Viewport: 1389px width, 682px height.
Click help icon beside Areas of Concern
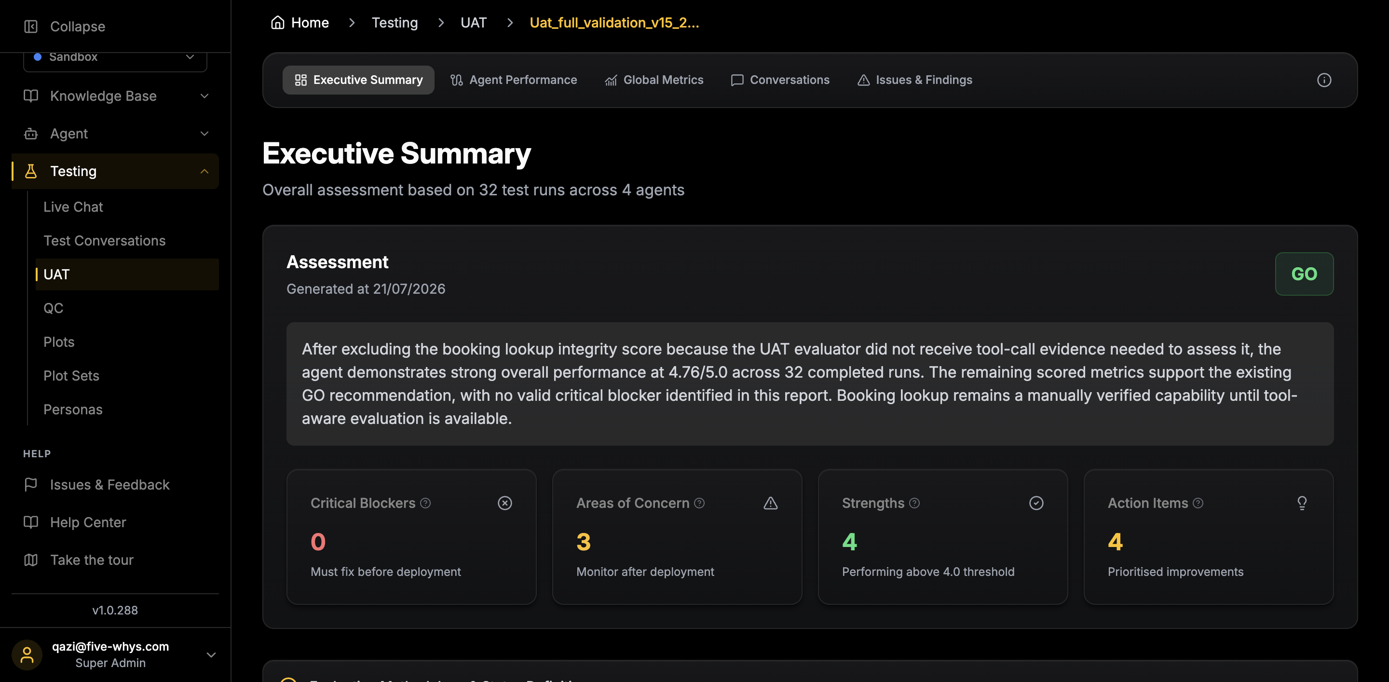699,503
